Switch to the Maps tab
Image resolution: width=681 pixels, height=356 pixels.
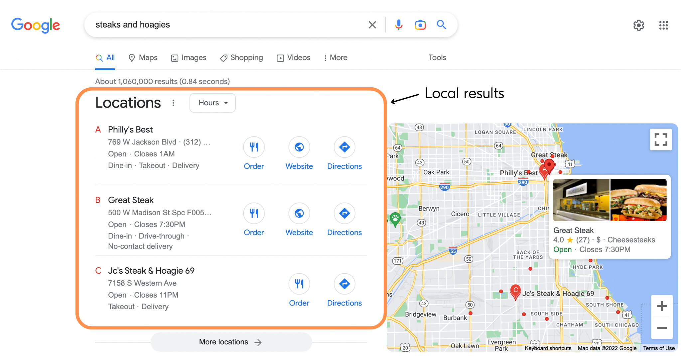[143, 57]
